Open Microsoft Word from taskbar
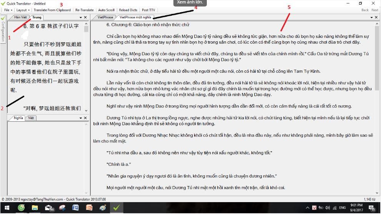Viewport: 381px width, 214px height. (x=76, y=208)
